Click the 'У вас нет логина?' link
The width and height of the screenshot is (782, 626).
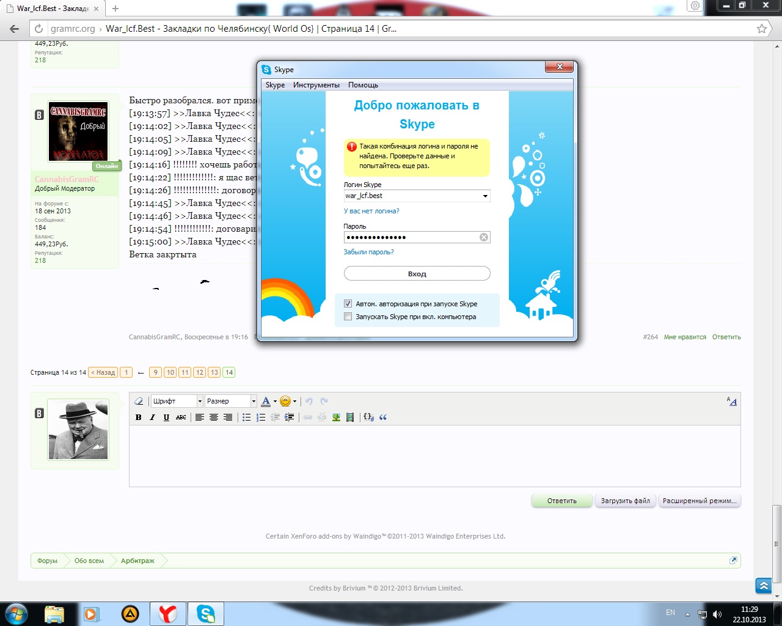click(371, 211)
